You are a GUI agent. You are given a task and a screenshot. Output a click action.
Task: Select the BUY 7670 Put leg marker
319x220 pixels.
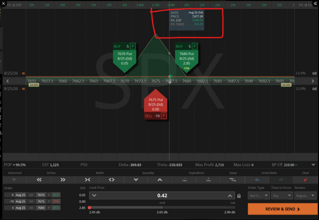click(124, 58)
